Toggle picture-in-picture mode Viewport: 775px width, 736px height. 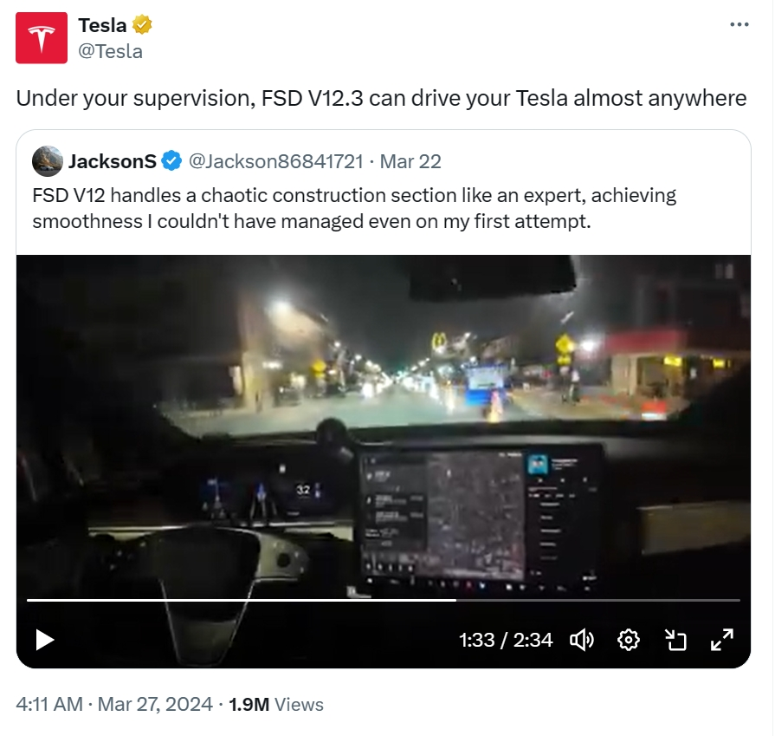[x=675, y=640]
